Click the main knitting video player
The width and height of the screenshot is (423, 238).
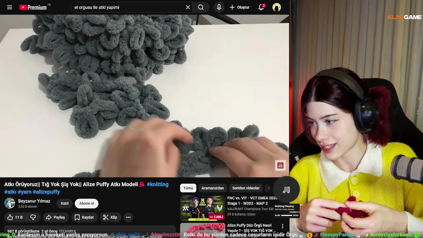[x=144, y=96]
